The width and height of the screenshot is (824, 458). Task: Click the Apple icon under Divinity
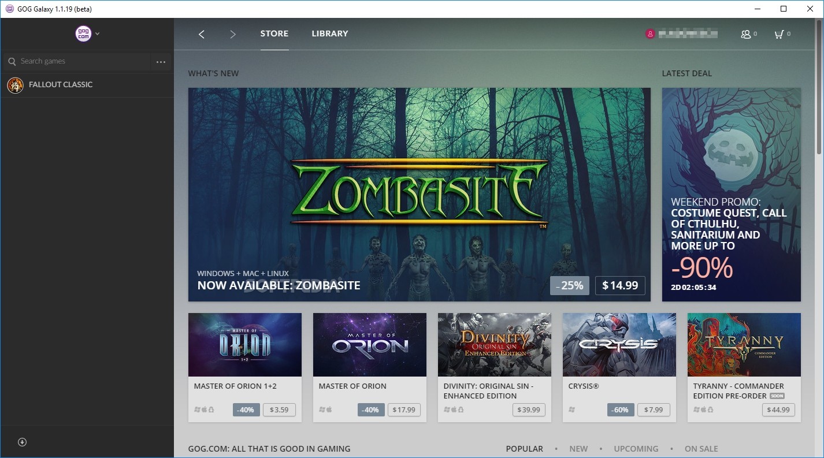pyautogui.click(x=454, y=409)
